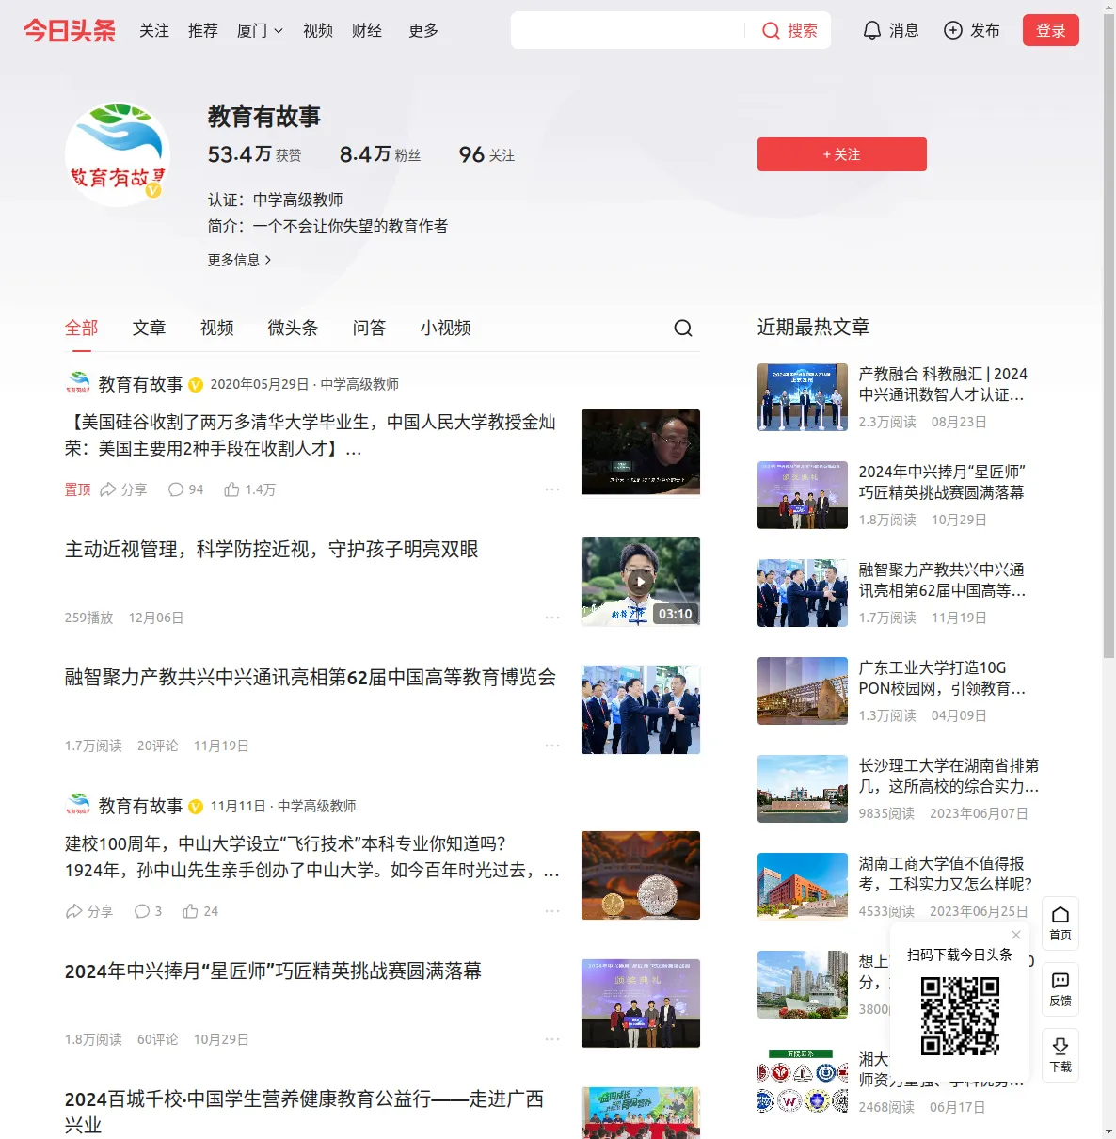Open 财经 in top navigation

pyautogui.click(x=367, y=31)
